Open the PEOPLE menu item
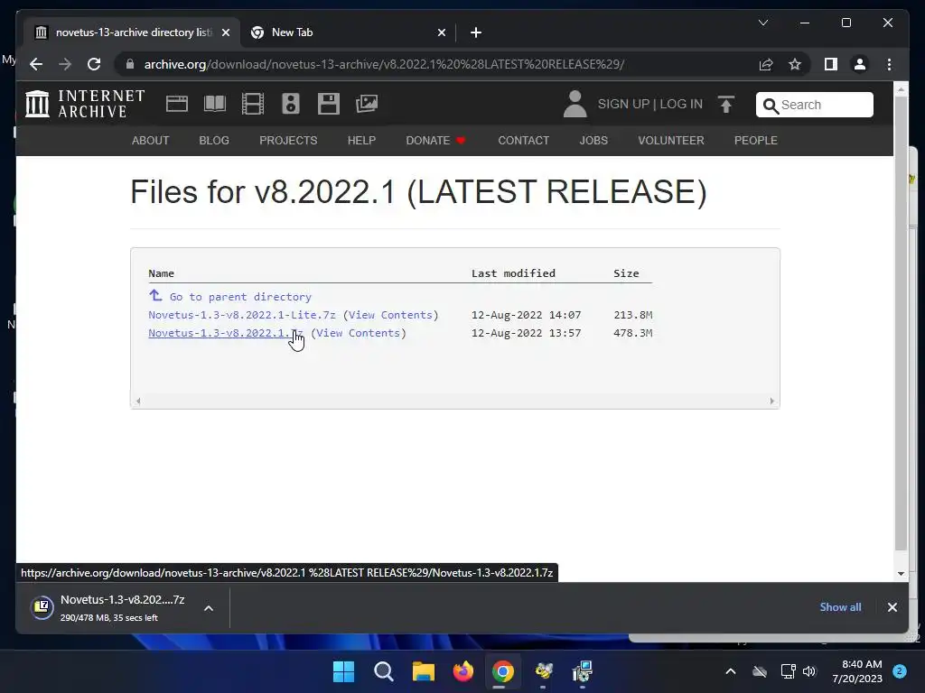925x693 pixels. pos(756,140)
